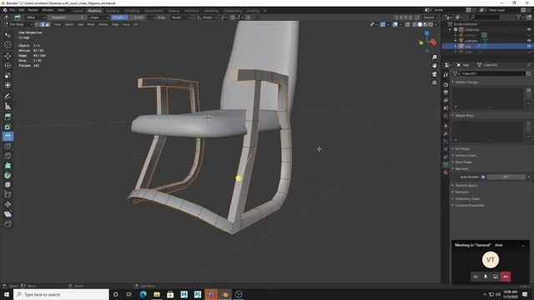Viewport: 534px width, 300px height.
Task: Select the Inset Faces tool
Action: tap(8, 127)
